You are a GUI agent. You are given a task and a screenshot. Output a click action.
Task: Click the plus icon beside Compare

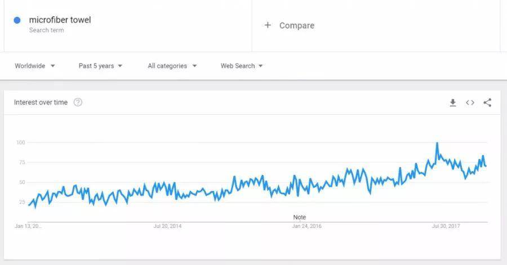[x=268, y=25]
